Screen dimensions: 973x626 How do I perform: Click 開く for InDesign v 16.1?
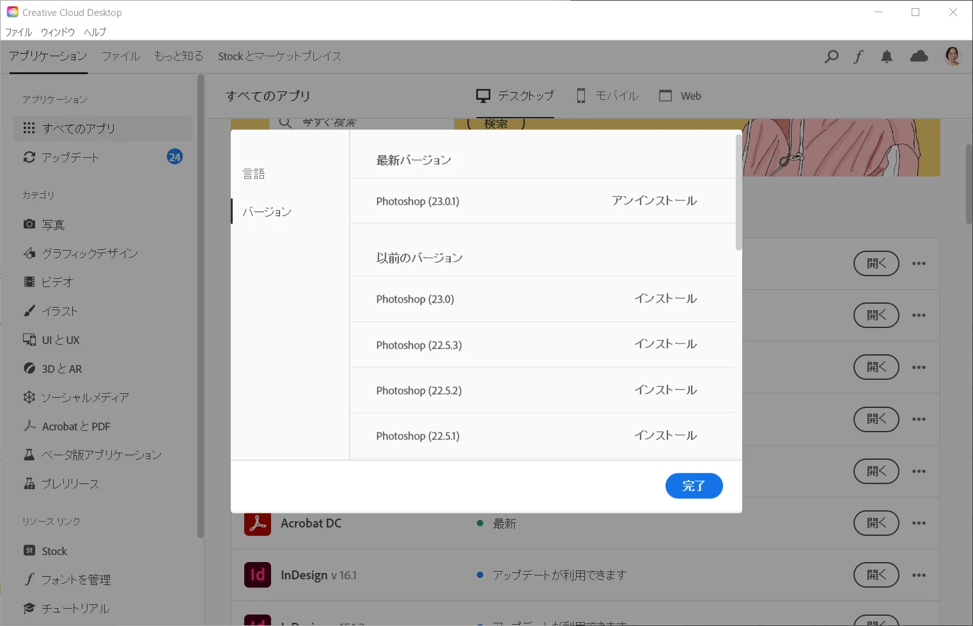[876, 575]
